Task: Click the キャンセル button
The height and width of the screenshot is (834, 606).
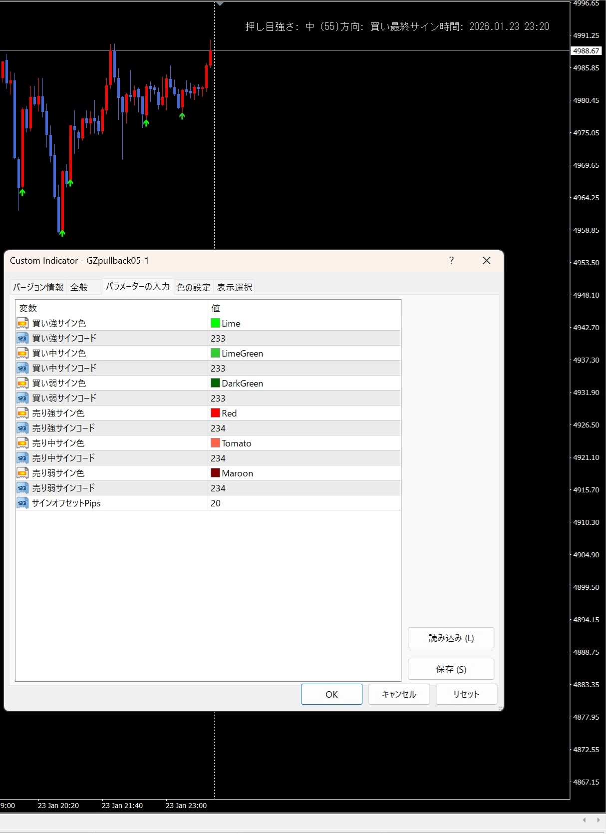Action: pos(399,694)
